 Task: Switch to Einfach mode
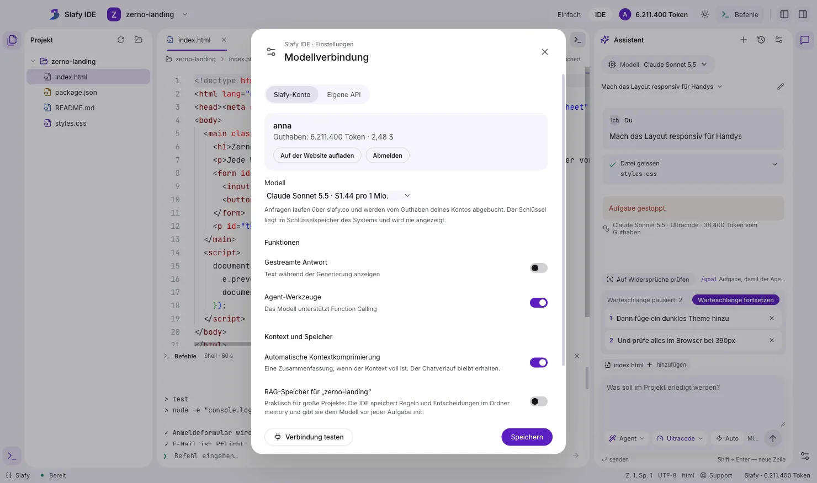tap(569, 15)
